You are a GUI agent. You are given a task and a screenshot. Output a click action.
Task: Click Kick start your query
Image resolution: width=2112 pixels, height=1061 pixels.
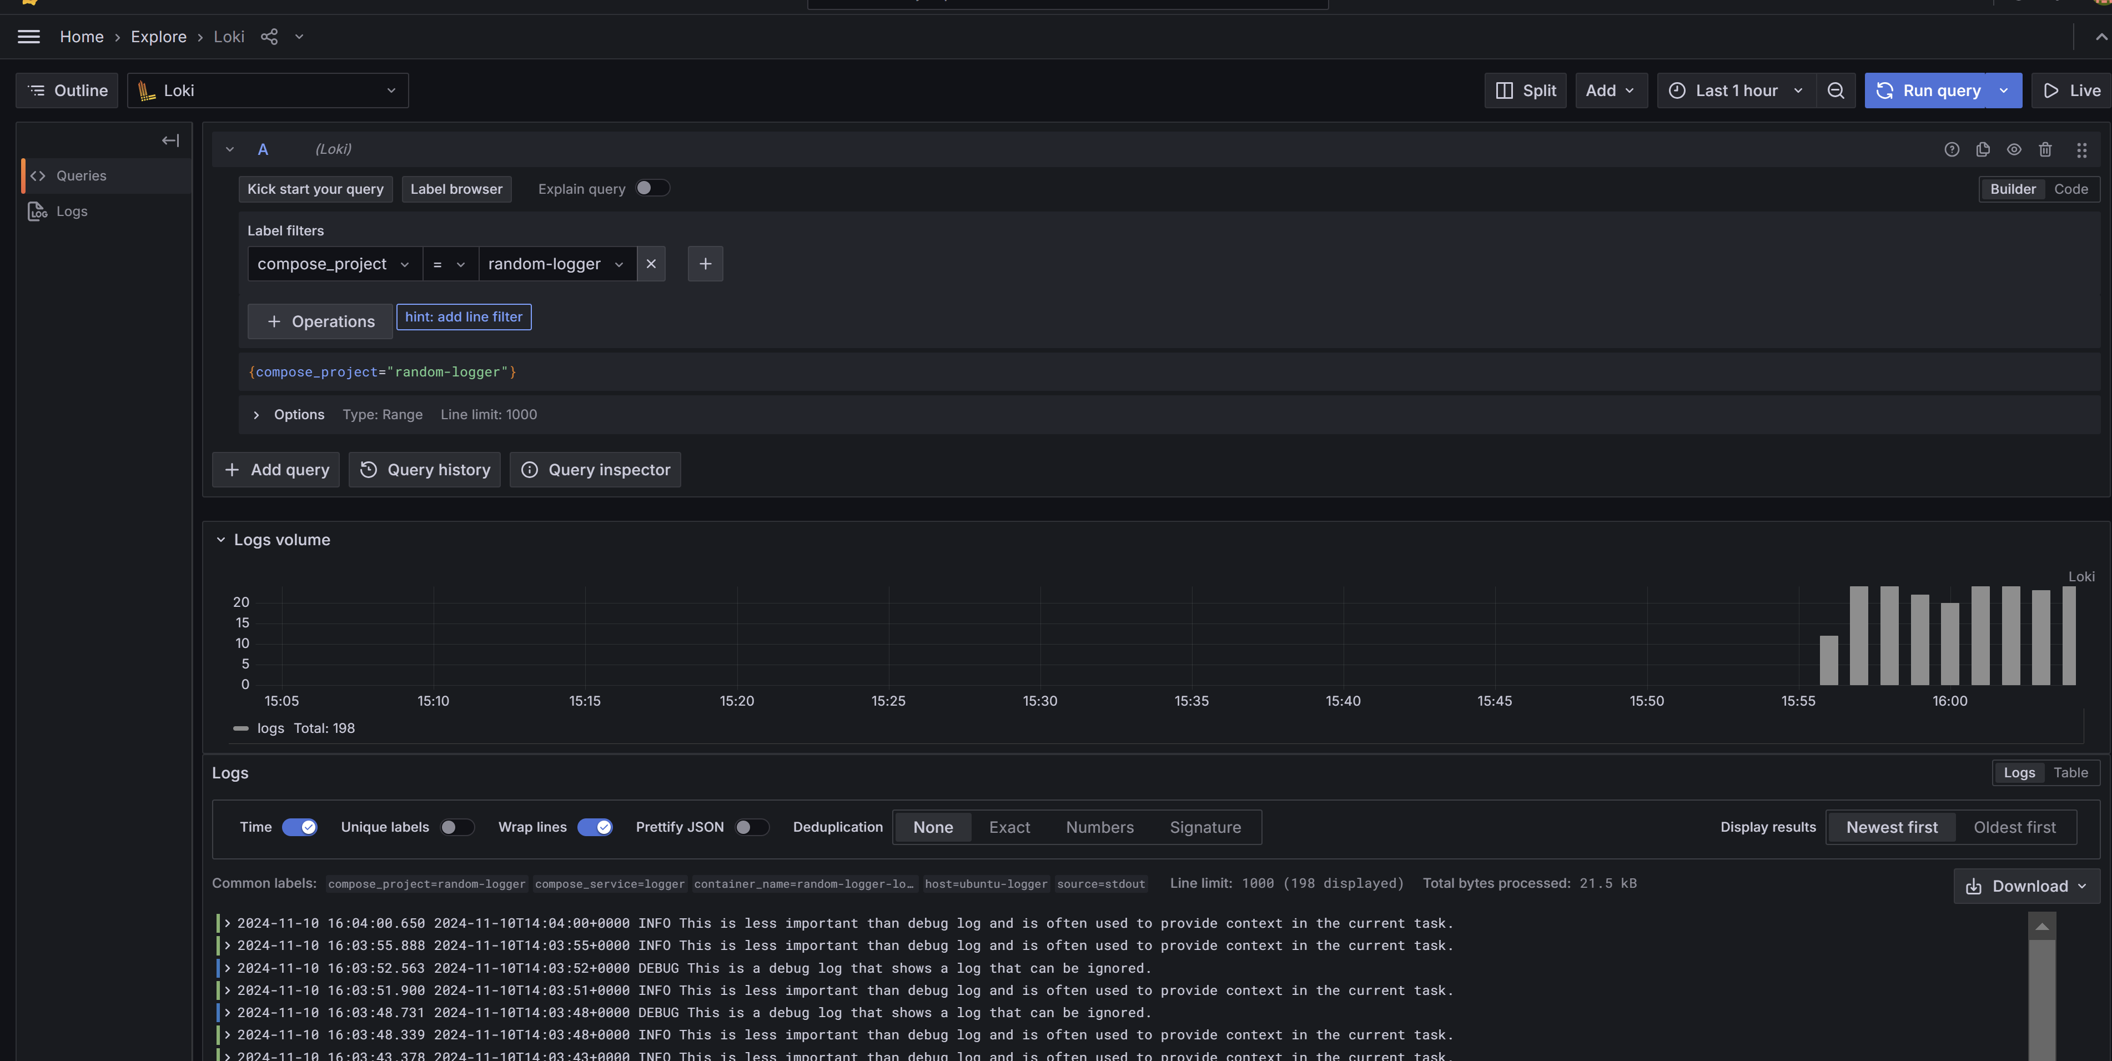coord(316,189)
